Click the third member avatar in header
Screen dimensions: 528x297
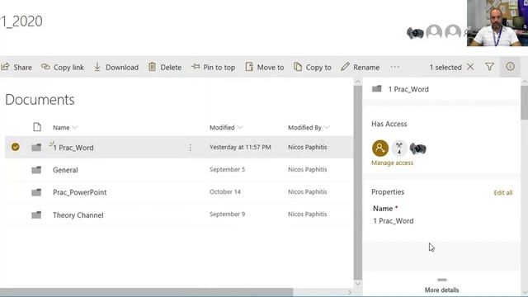pyautogui.click(x=453, y=32)
